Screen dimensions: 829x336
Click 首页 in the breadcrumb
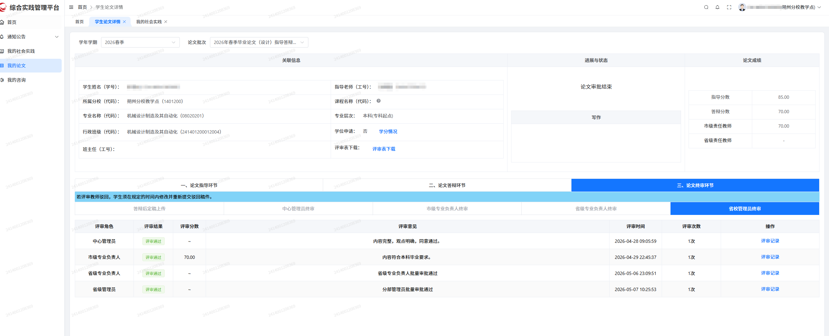pos(82,7)
